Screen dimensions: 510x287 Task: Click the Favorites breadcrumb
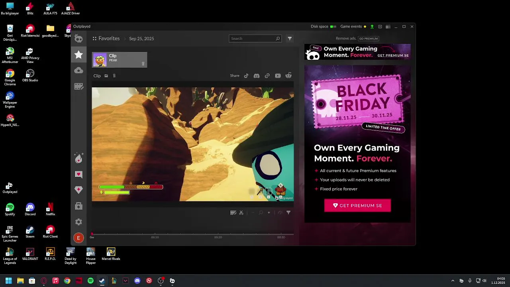click(x=109, y=39)
